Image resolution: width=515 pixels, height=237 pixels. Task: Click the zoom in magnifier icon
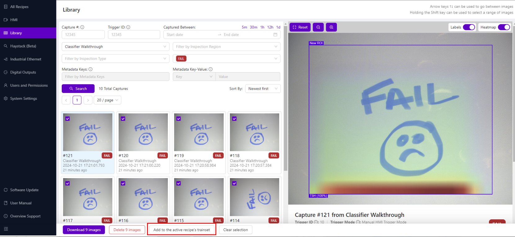point(331,27)
